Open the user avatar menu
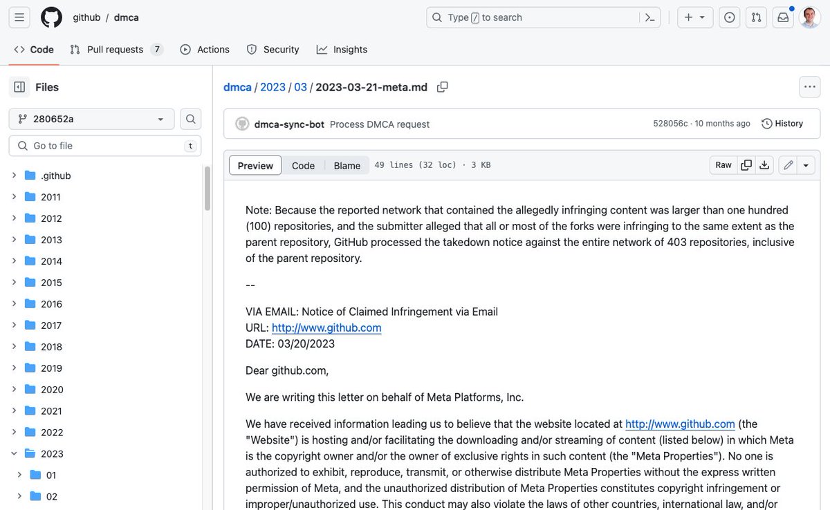 point(810,17)
